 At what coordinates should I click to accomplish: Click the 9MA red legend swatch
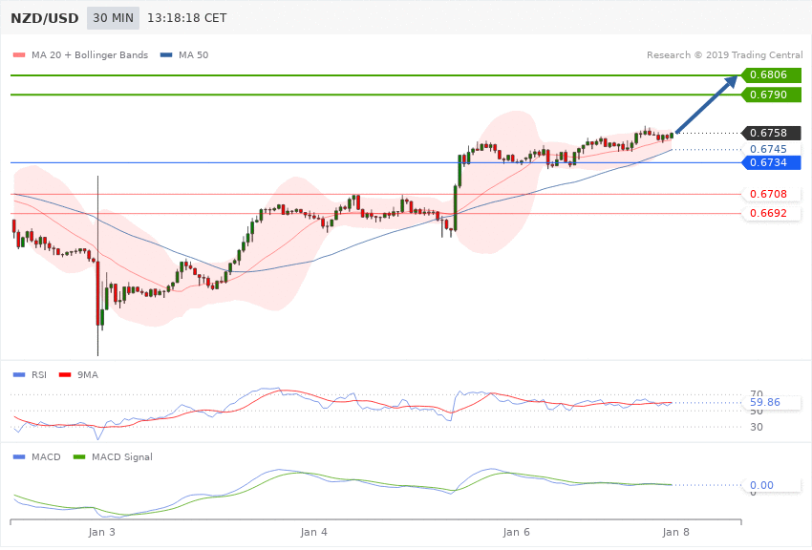click(65, 374)
